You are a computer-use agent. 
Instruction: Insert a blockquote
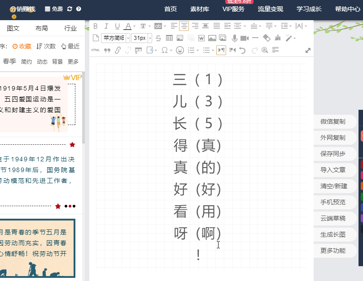pyautogui.click(x=107, y=50)
